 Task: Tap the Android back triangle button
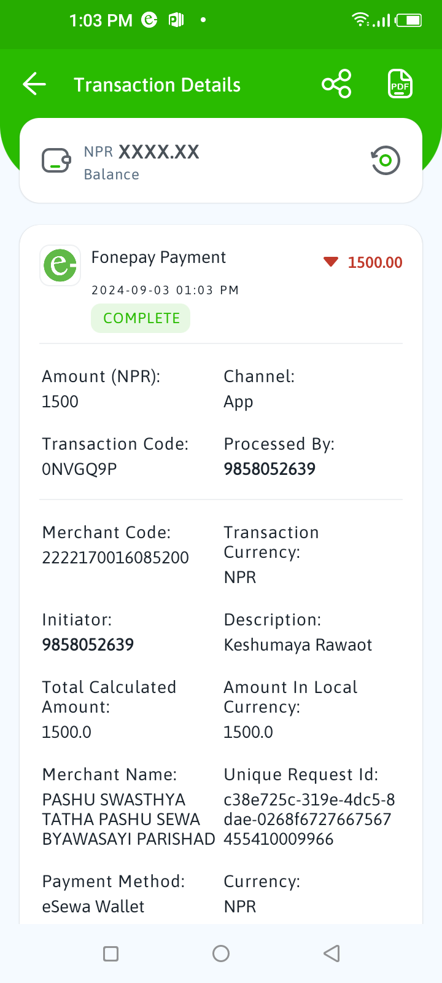coord(331,954)
